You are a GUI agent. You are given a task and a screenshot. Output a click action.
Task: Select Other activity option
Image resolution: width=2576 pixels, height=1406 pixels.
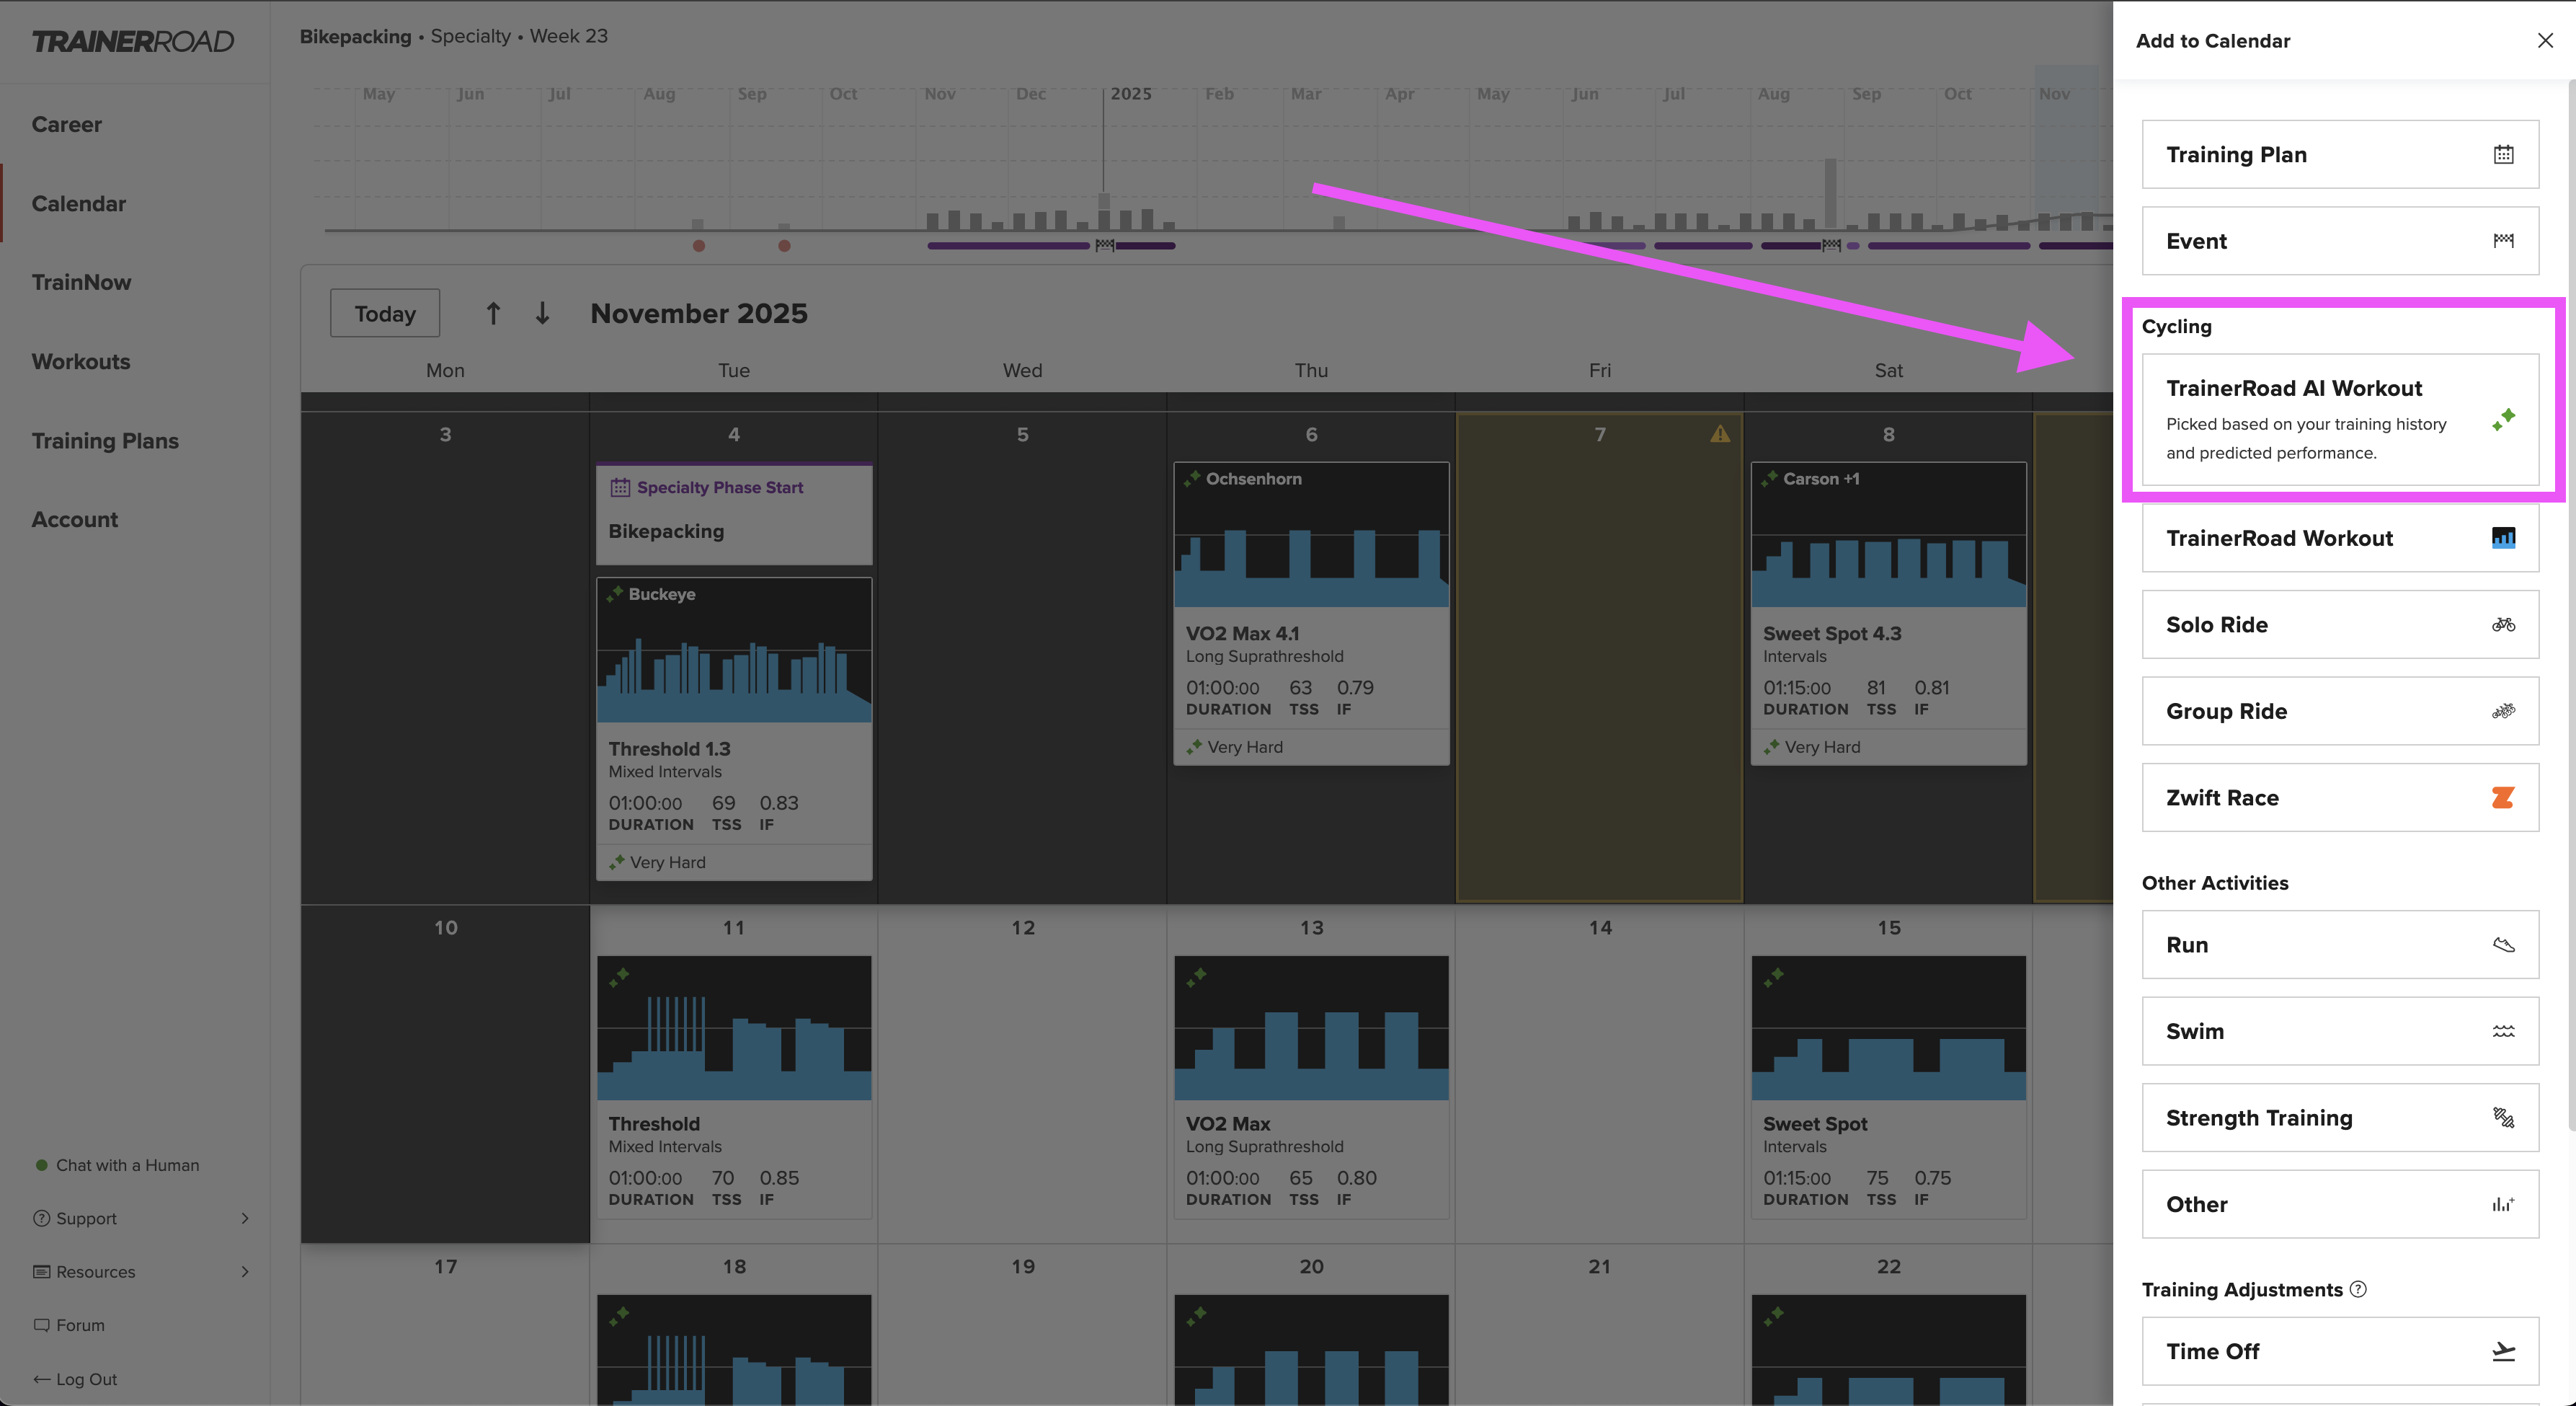pos(2340,1204)
